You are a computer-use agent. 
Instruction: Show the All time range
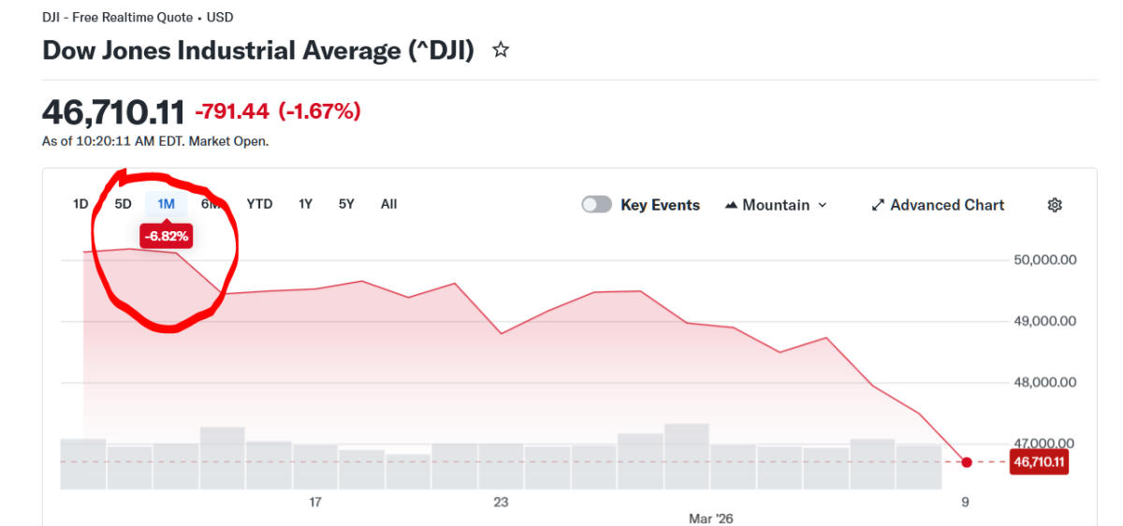tap(389, 204)
